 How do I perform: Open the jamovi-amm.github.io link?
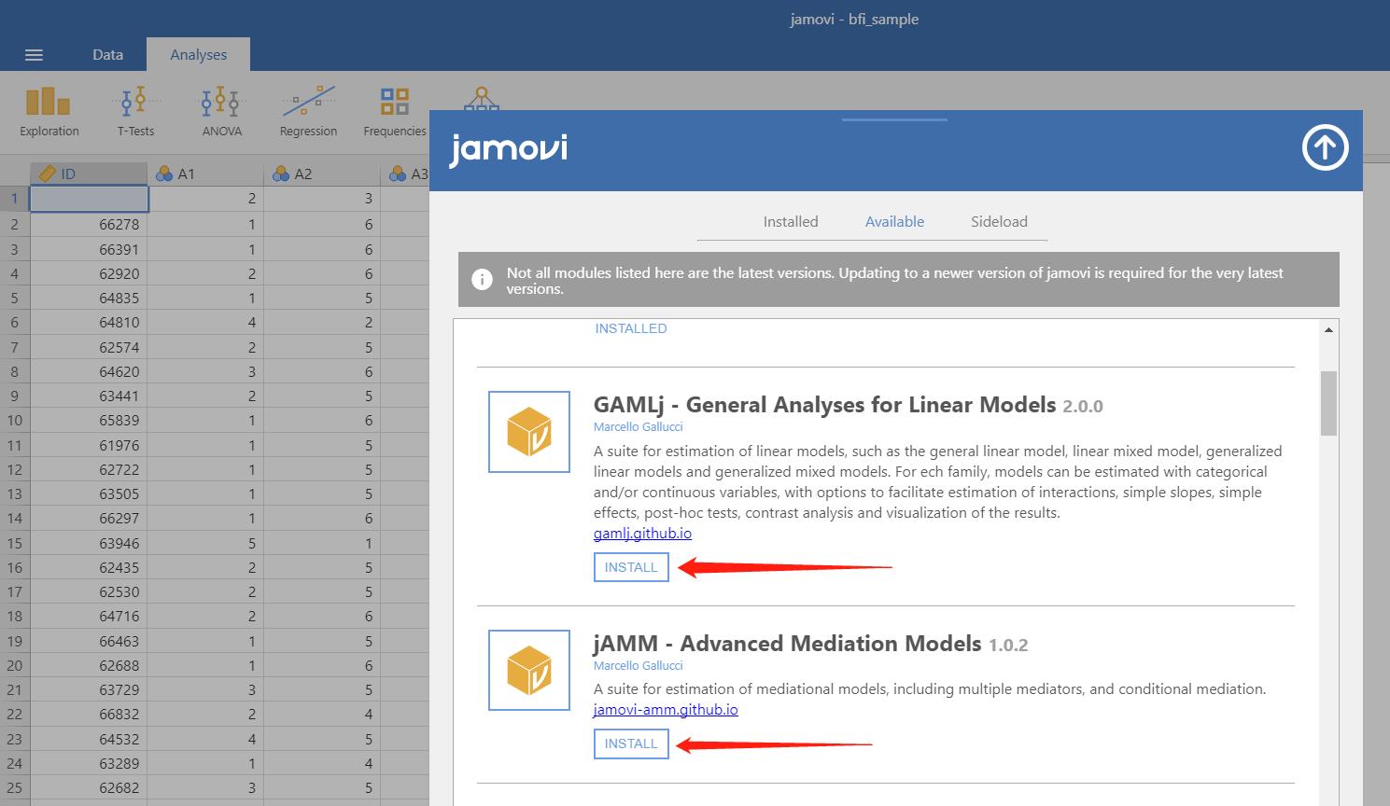click(666, 710)
